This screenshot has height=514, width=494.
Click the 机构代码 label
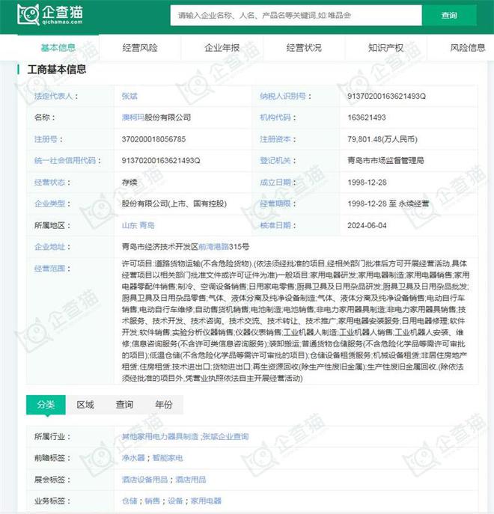pyautogui.click(x=275, y=117)
